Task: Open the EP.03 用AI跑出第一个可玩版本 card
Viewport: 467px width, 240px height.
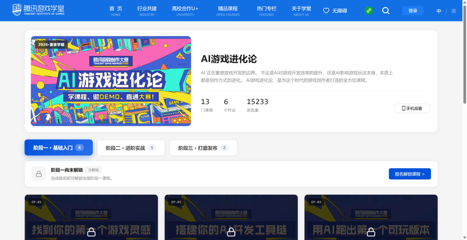Action: 371,217
